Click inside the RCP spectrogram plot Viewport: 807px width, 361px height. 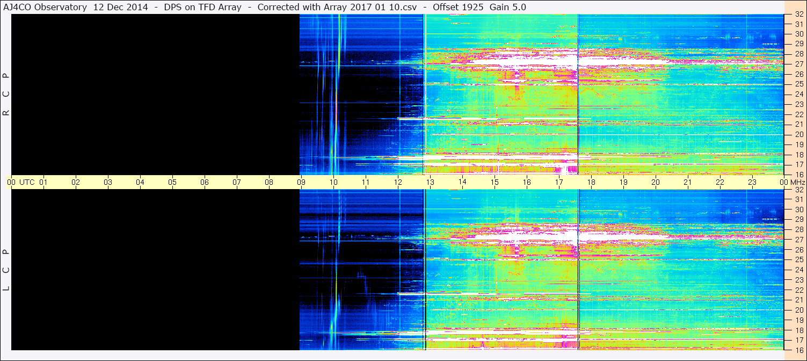click(x=397, y=94)
